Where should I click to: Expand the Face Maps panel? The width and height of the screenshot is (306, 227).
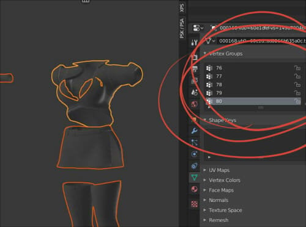(x=204, y=190)
